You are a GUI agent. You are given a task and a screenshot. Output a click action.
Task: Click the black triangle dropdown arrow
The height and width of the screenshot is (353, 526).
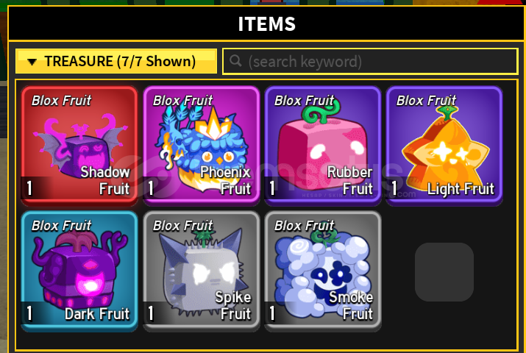pos(32,62)
